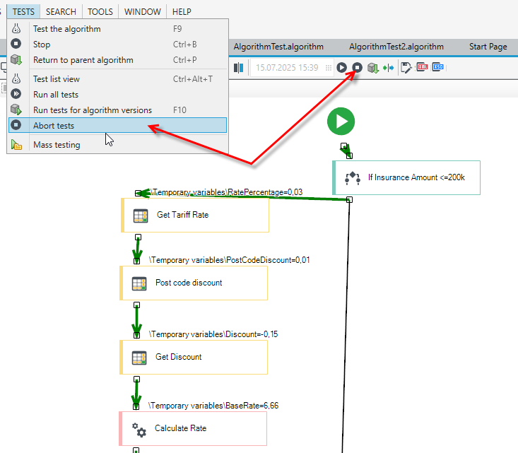This screenshot has width=518, height=453.
Task: Click table icon in Post code discount block
Action: click(x=139, y=283)
